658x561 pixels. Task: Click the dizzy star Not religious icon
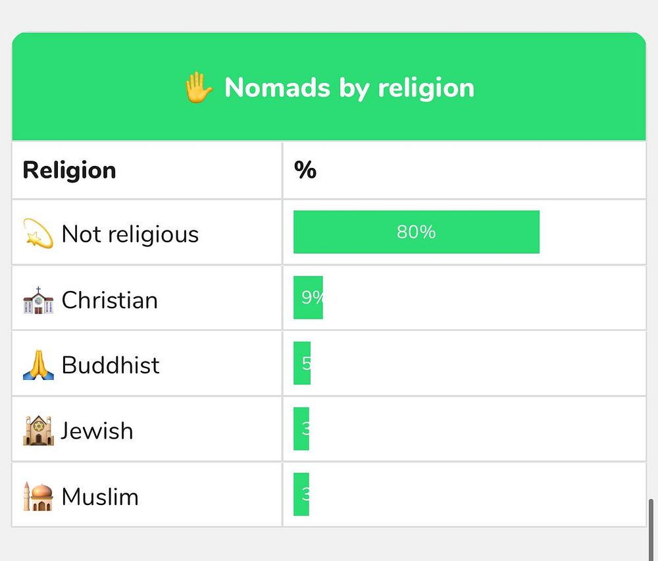[x=38, y=234]
